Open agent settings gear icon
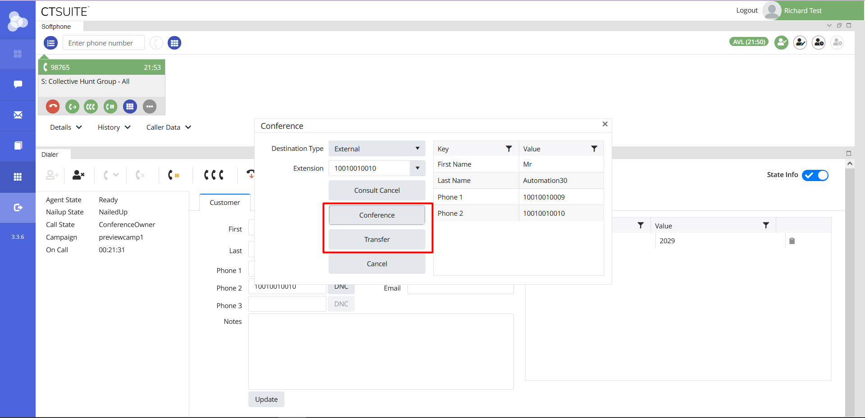The height and width of the screenshot is (418, 865). click(837, 43)
